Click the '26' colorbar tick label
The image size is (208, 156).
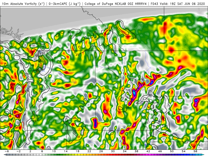pyautogui.click(x=101, y=151)
